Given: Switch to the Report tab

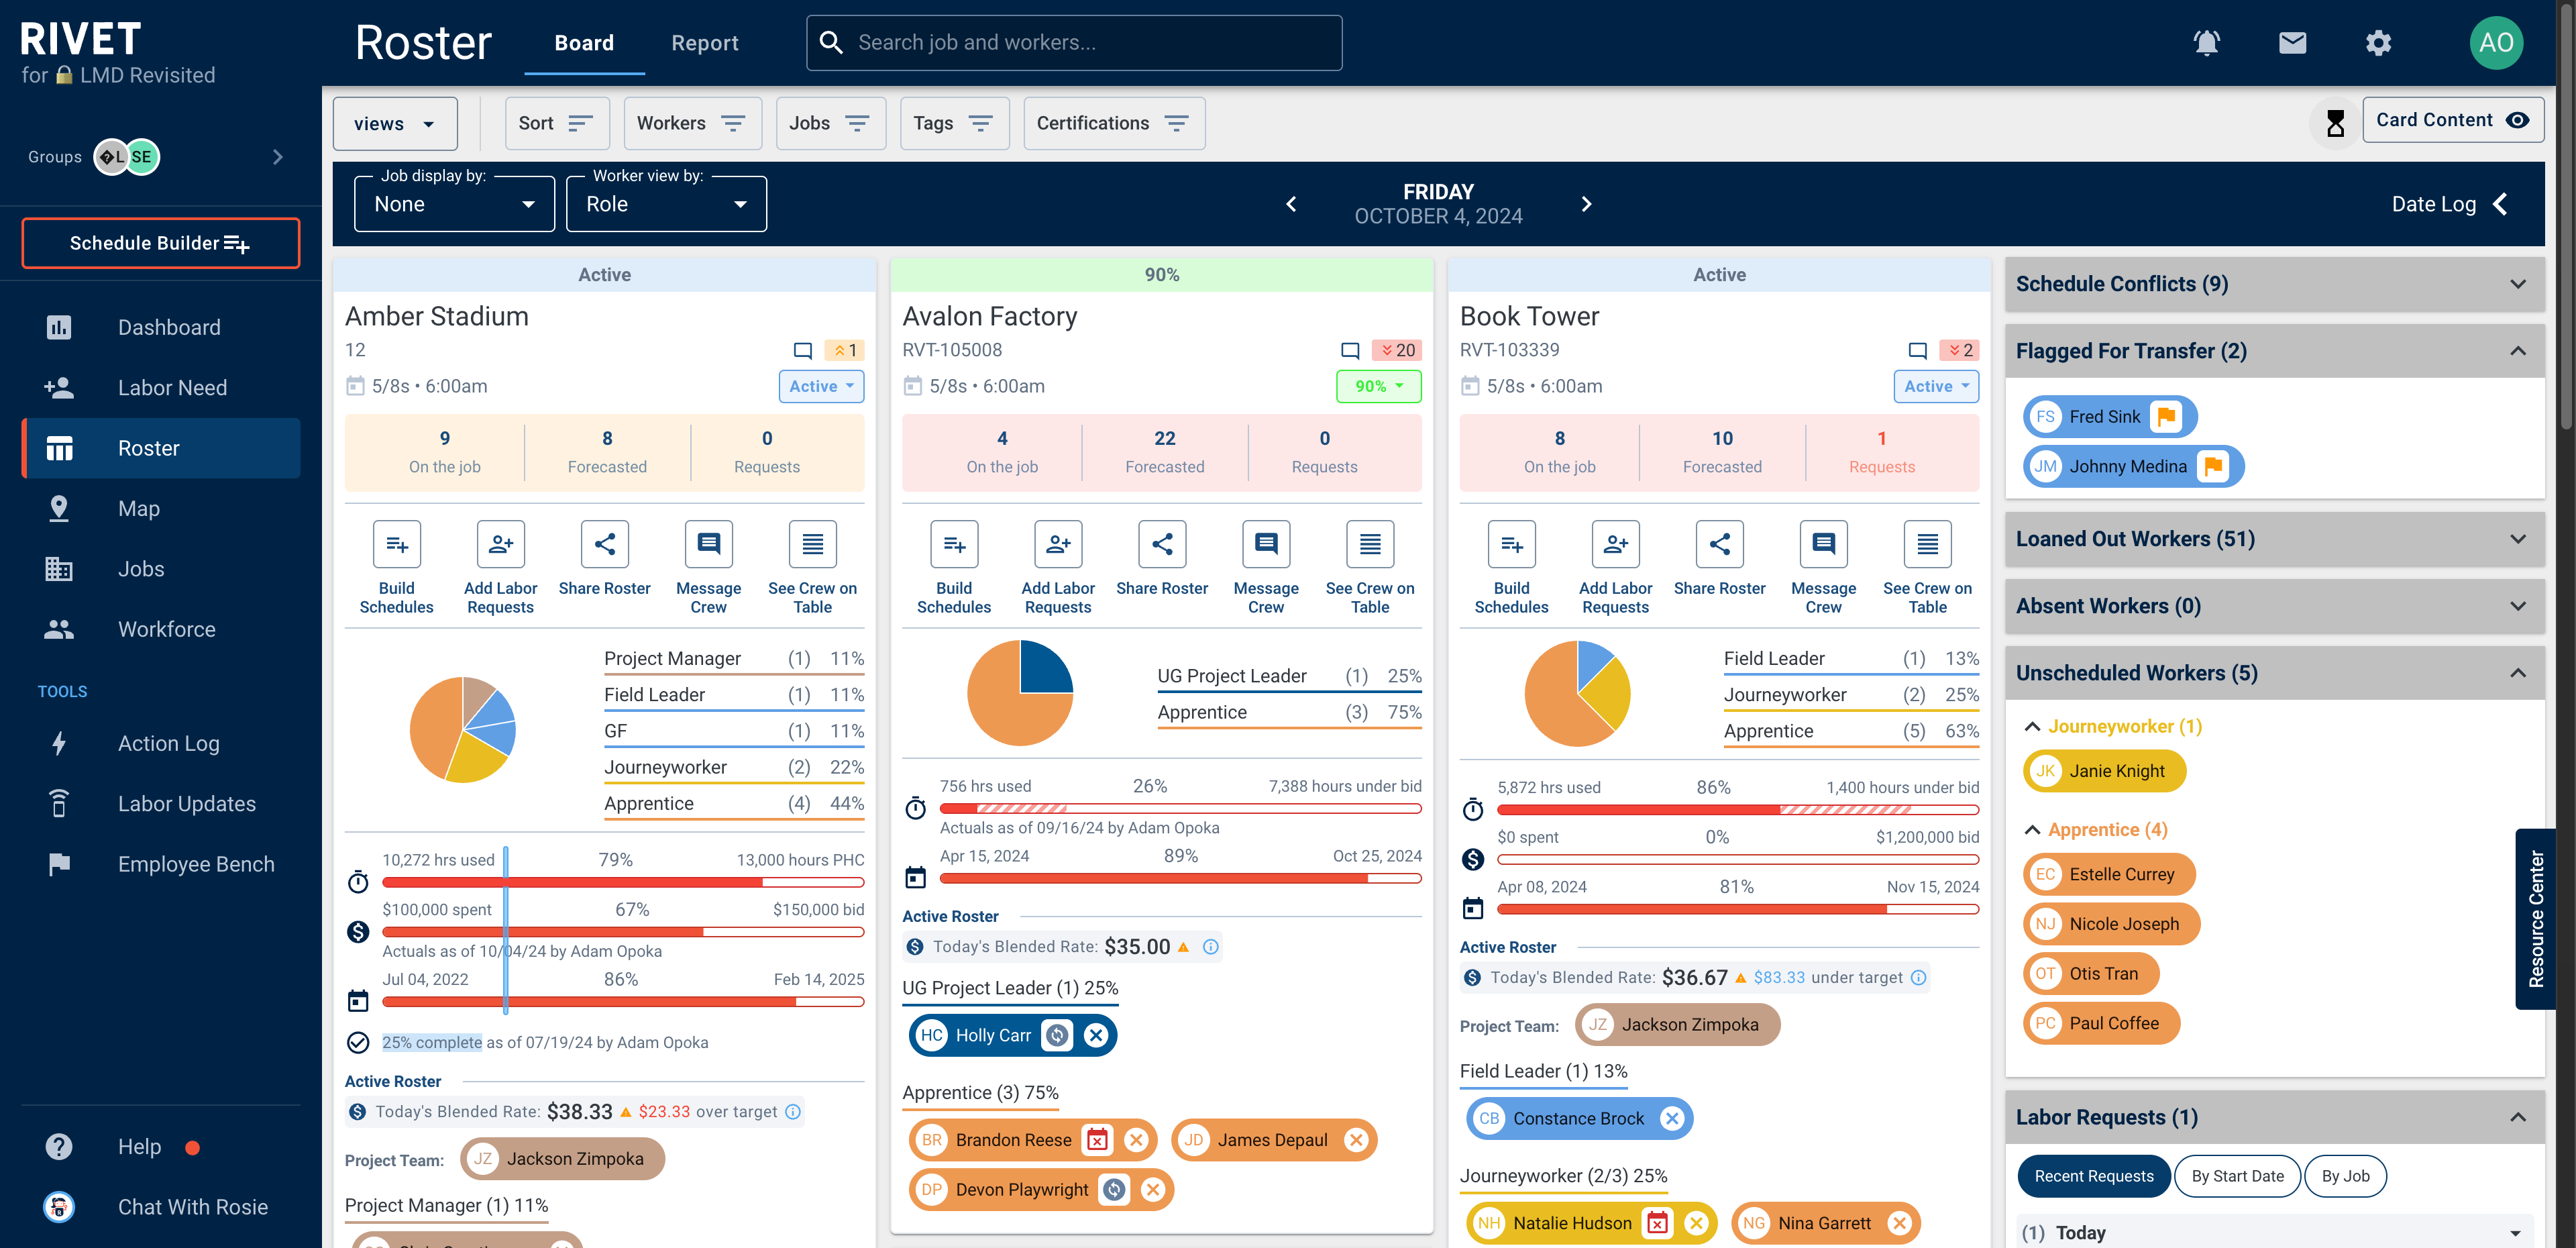Looking at the screenshot, I should [704, 43].
